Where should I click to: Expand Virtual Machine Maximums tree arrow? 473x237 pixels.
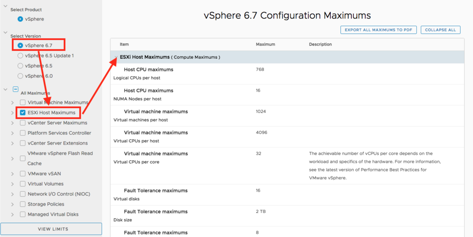pos(12,103)
